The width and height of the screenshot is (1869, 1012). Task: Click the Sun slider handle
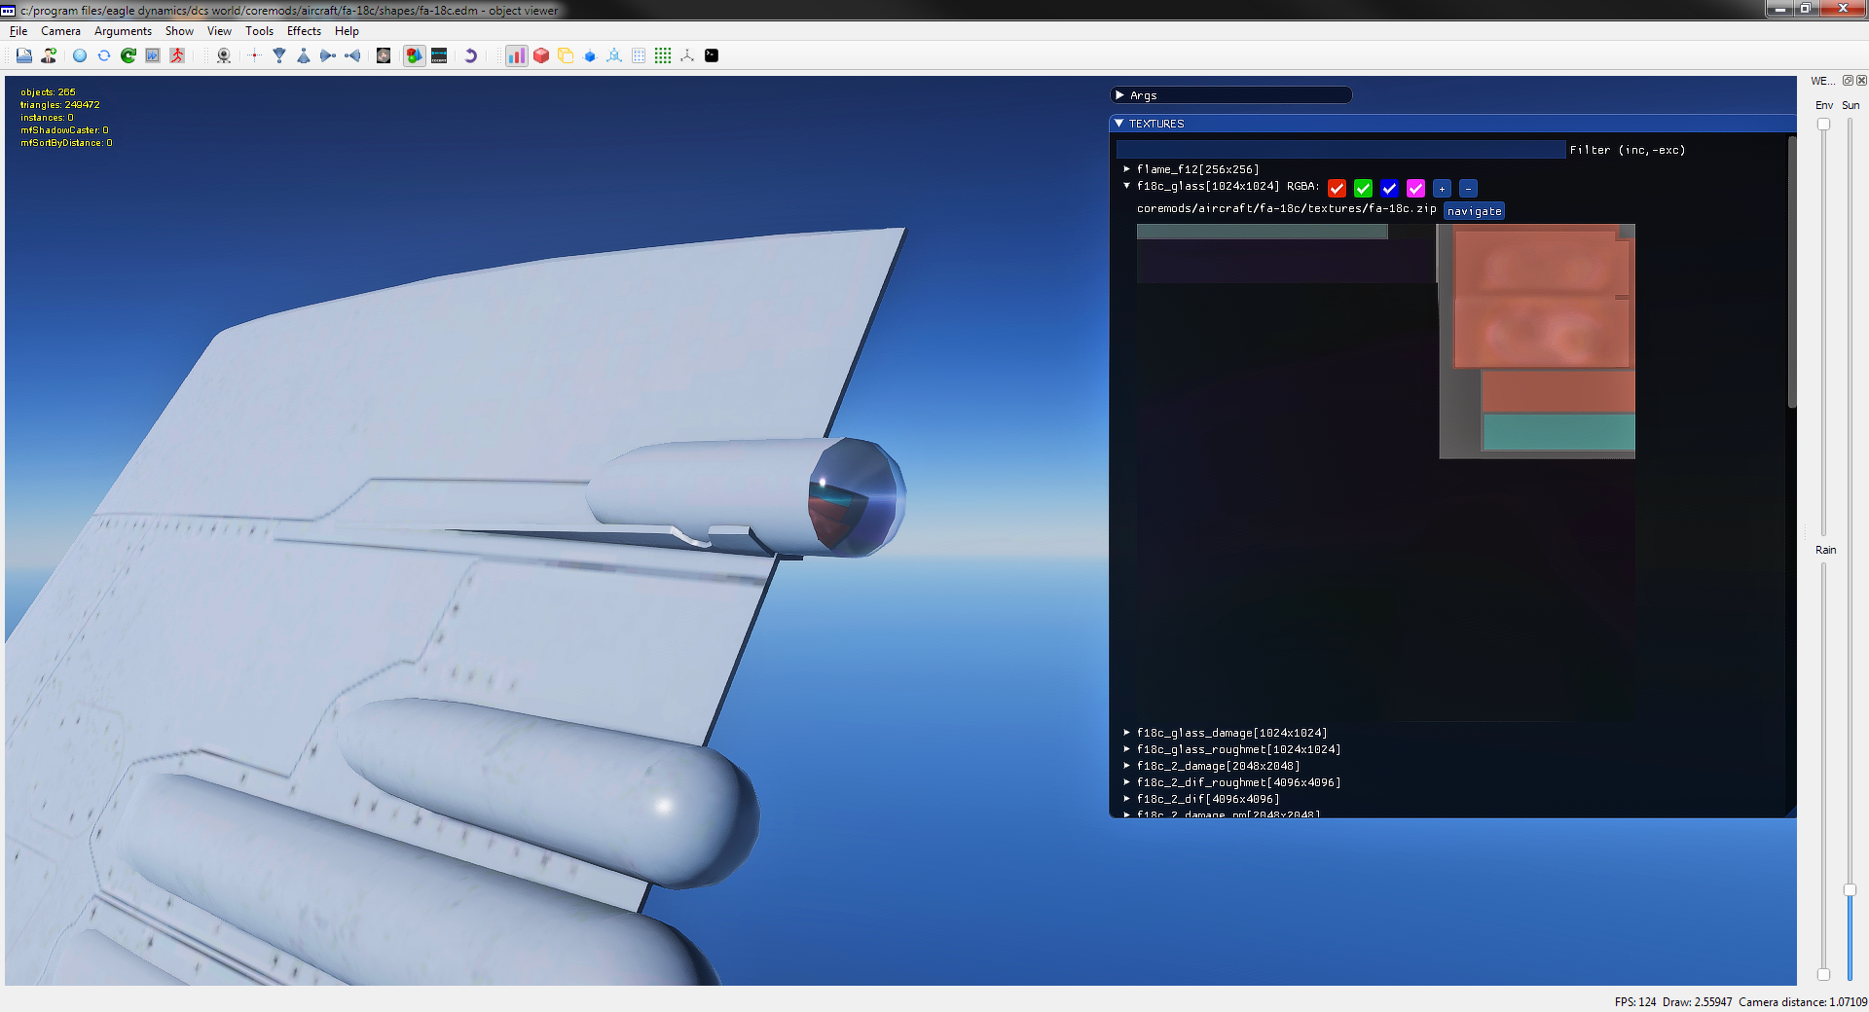(x=1850, y=889)
